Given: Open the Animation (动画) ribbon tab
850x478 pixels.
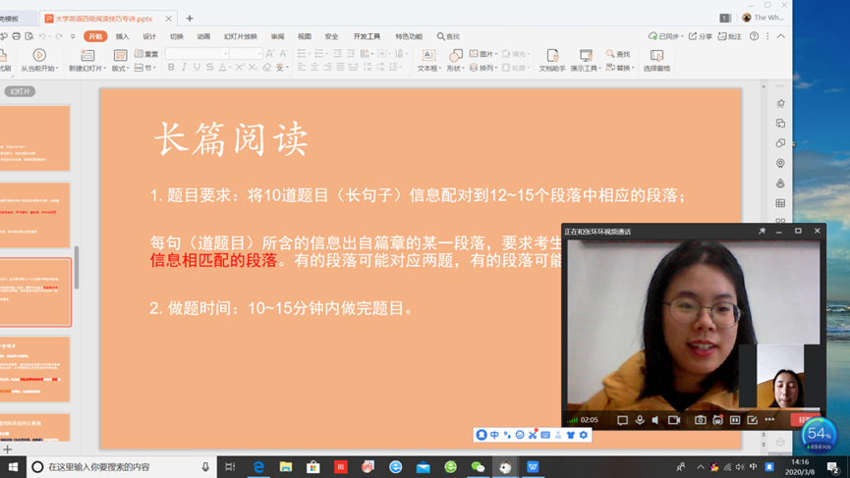Looking at the screenshot, I should [x=202, y=36].
